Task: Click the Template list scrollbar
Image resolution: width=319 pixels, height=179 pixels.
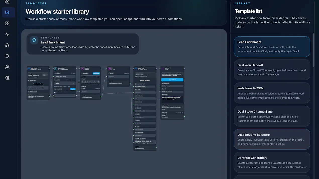Action: [x=313, y=50]
